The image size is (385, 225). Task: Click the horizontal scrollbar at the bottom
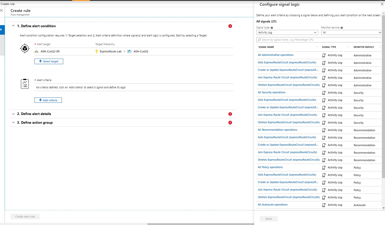point(201,224)
